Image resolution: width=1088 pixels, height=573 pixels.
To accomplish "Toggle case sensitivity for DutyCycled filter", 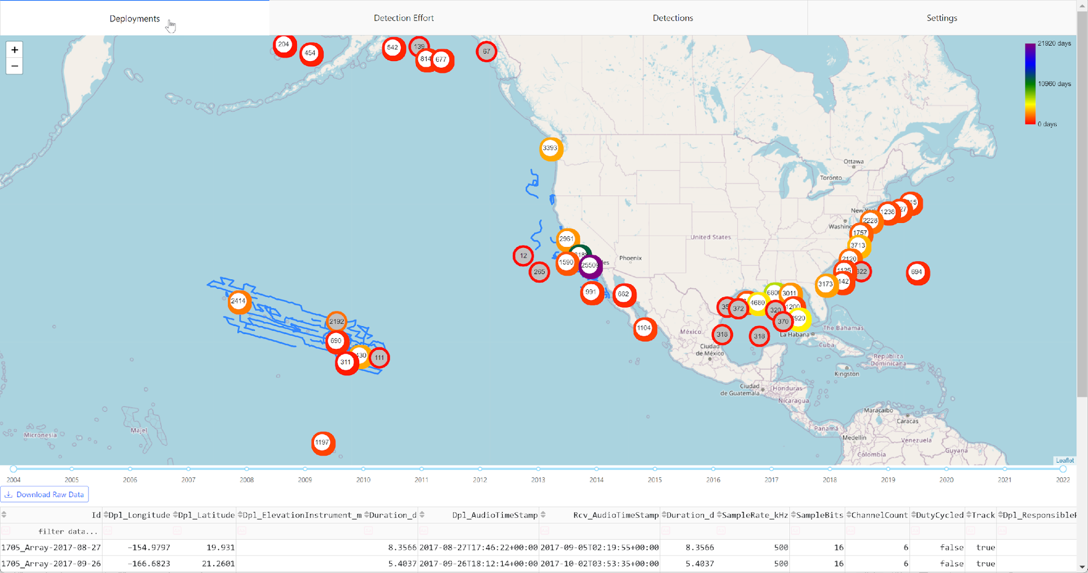I will pos(915,531).
